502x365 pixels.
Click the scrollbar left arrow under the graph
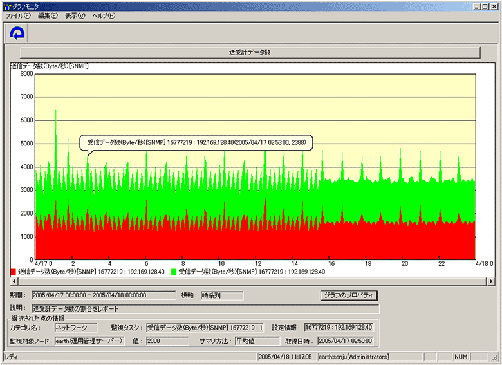[14, 281]
